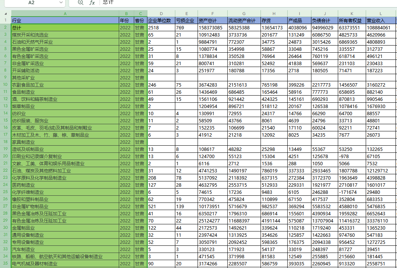Click cell value 158373085
The width and height of the screenshot is (397, 268).
213,27
